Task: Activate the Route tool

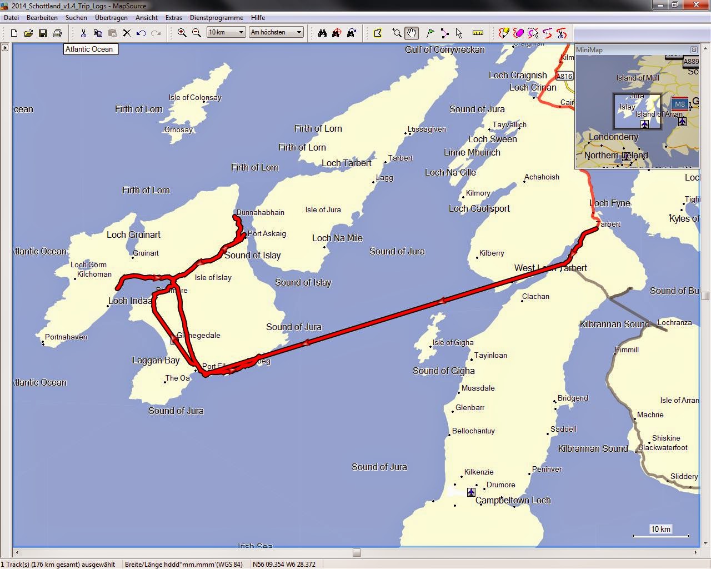Action: (444, 33)
